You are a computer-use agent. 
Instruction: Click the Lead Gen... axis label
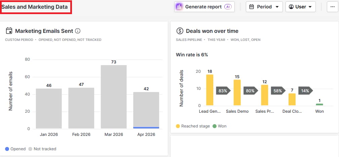(x=210, y=111)
